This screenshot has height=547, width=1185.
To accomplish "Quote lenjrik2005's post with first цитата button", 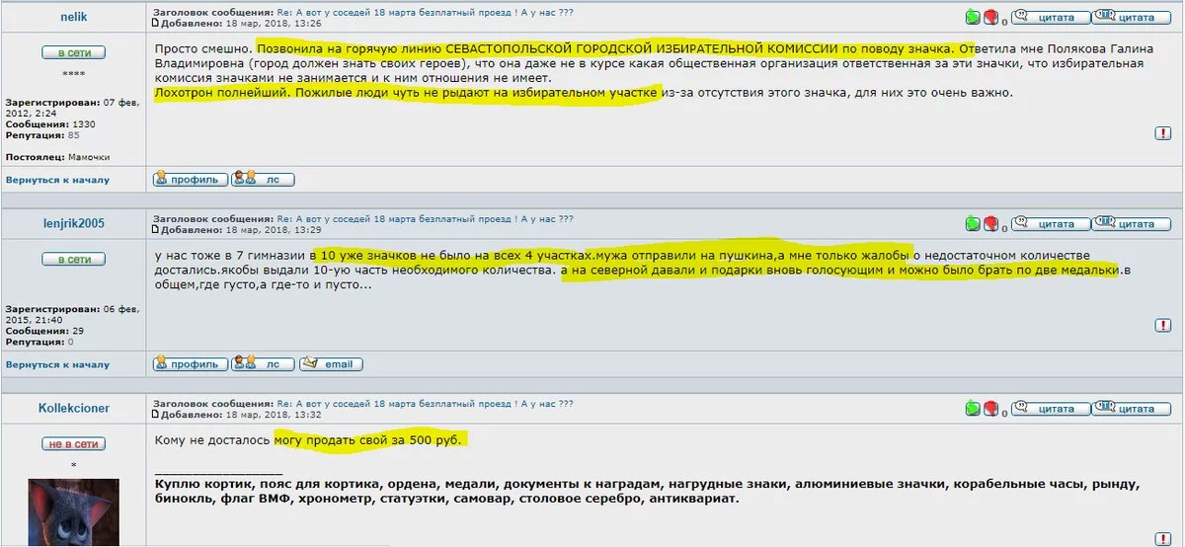I will pos(1051,224).
